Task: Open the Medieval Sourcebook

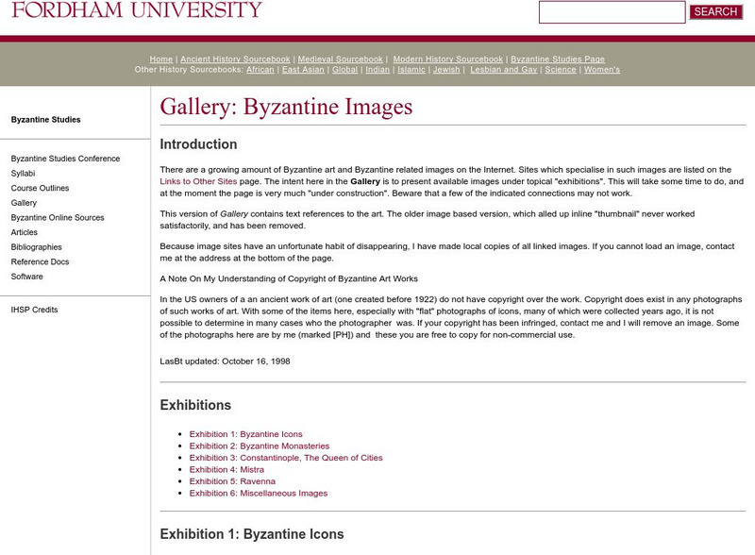Action: click(341, 58)
